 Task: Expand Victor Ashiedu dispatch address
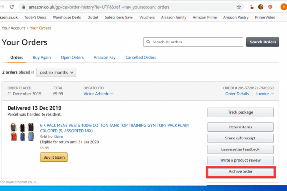(x=98, y=94)
